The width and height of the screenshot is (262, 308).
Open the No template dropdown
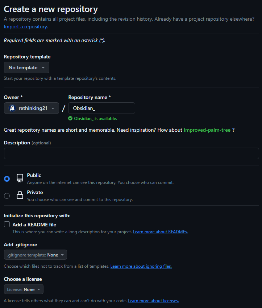click(26, 67)
